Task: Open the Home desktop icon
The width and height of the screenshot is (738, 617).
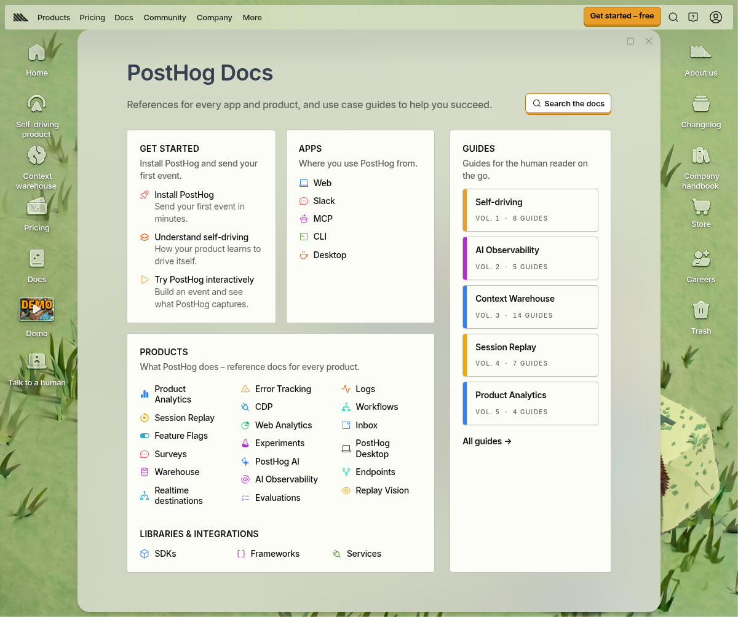Action: point(37,60)
